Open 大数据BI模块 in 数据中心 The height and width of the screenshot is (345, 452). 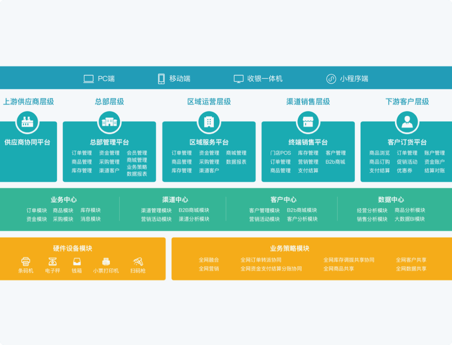coord(410,219)
